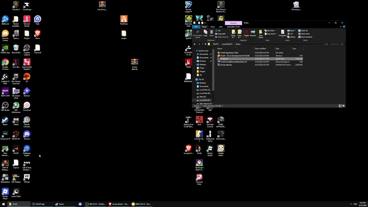Click the Cut command in ribbon
Viewport: 368px width, 207px height.
218,30
